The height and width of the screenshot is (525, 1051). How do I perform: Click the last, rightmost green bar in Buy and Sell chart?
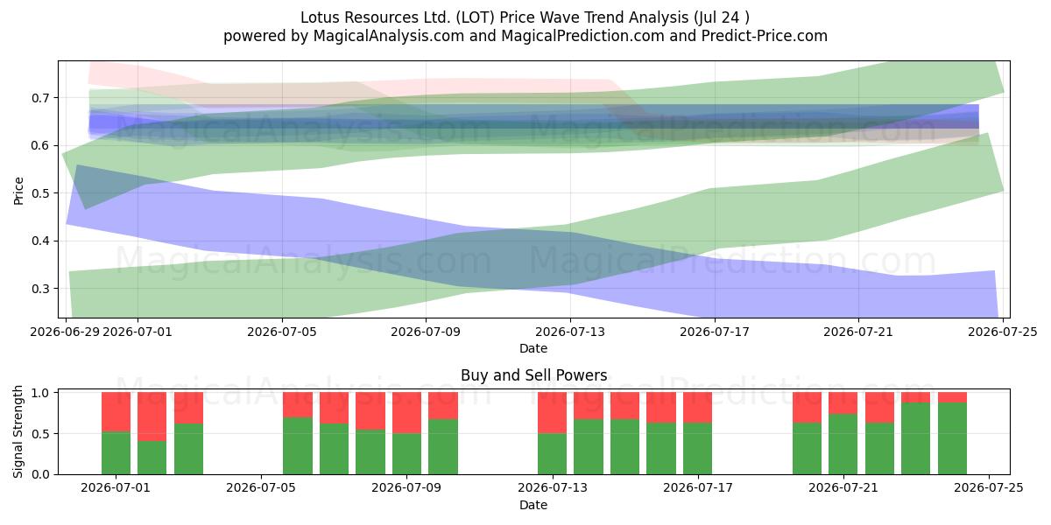pos(953,438)
